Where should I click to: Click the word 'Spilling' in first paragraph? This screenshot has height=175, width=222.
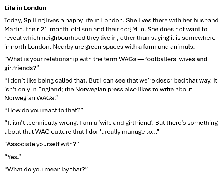point(34,21)
